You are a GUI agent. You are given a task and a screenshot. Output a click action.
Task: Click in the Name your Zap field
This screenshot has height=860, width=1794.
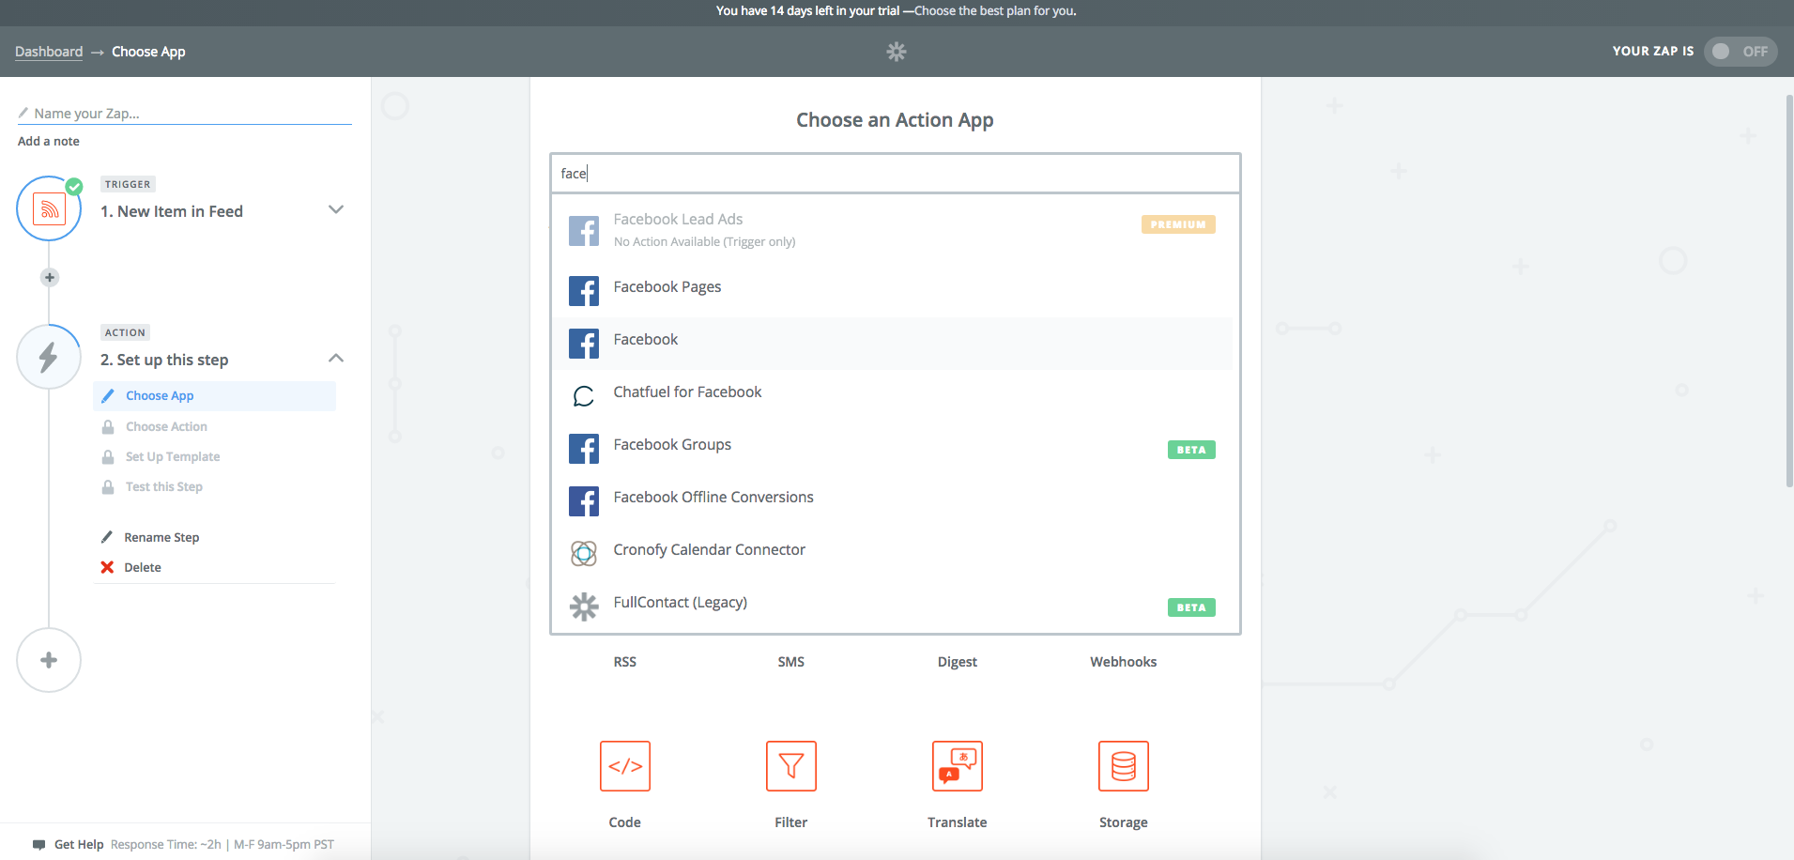(x=184, y=114)
